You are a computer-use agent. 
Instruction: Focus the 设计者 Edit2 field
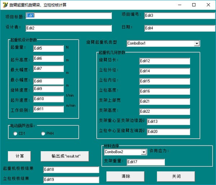tap(69, 28)
